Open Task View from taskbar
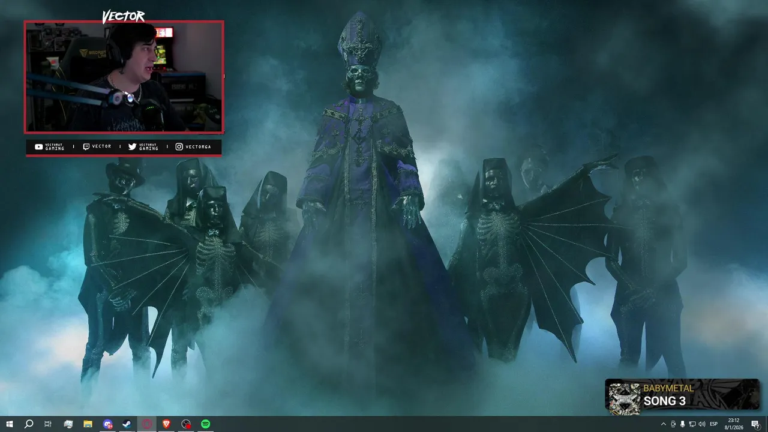768x432 pixels. [48, 424]
